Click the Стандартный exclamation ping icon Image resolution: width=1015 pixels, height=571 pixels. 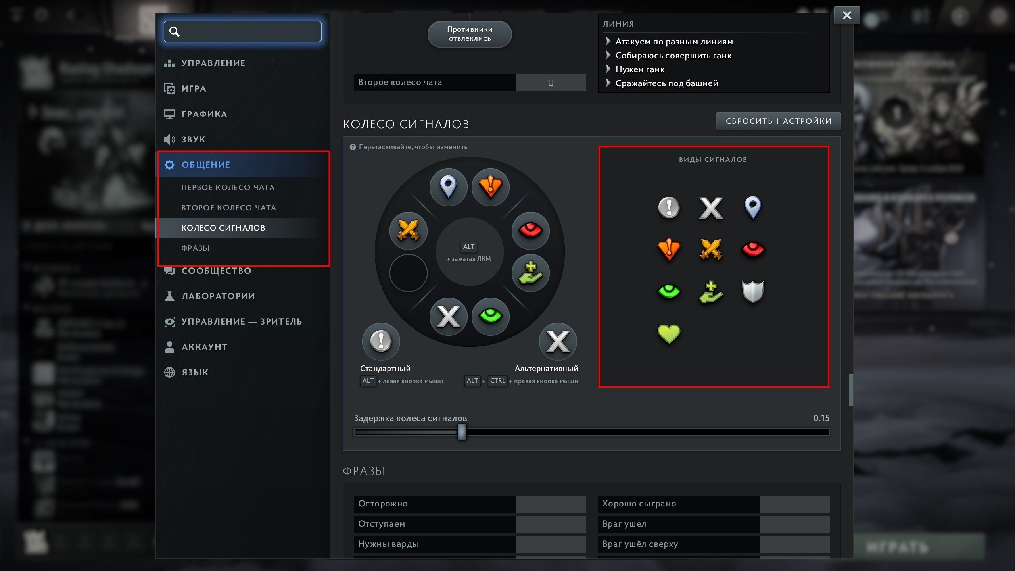[x=381, y=341]
